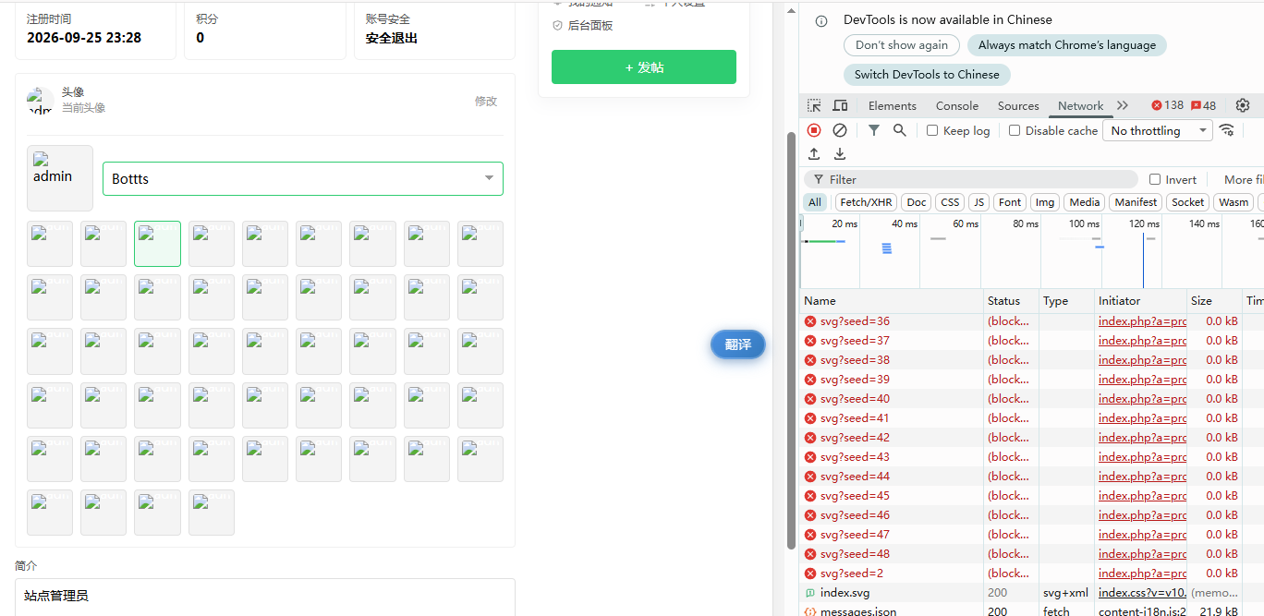Click the 48 issues counter
This screenshot has width=1264, height=616.
1204,105
